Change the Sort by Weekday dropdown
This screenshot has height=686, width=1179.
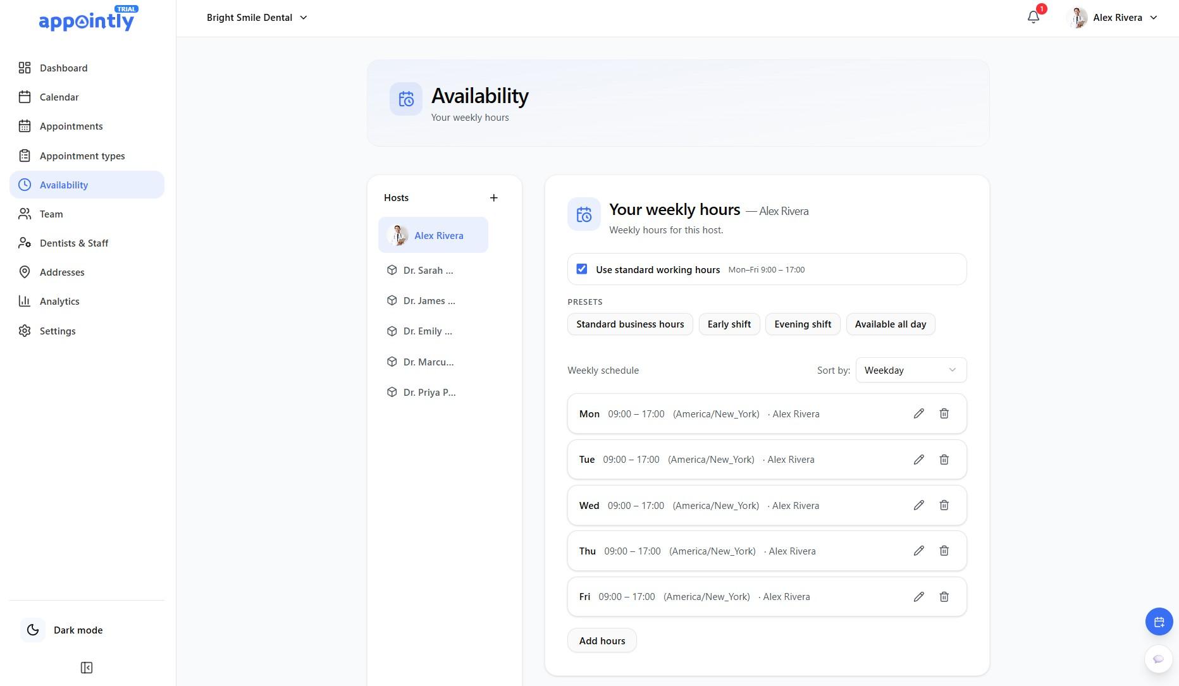[910, 370]
